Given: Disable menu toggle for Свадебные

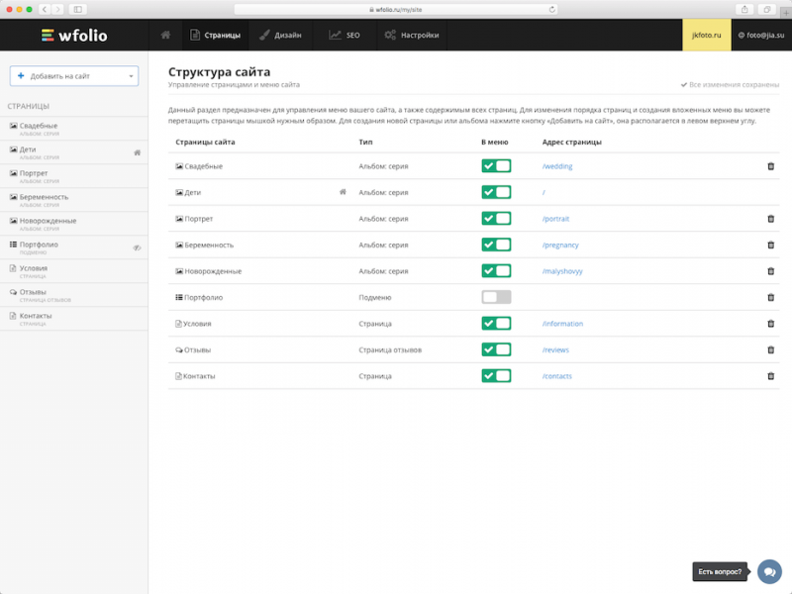Looking at the screenshot, I should click(496, 166).
